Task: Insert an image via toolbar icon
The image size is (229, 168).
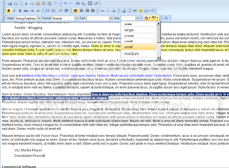Action: pos(123,11)
